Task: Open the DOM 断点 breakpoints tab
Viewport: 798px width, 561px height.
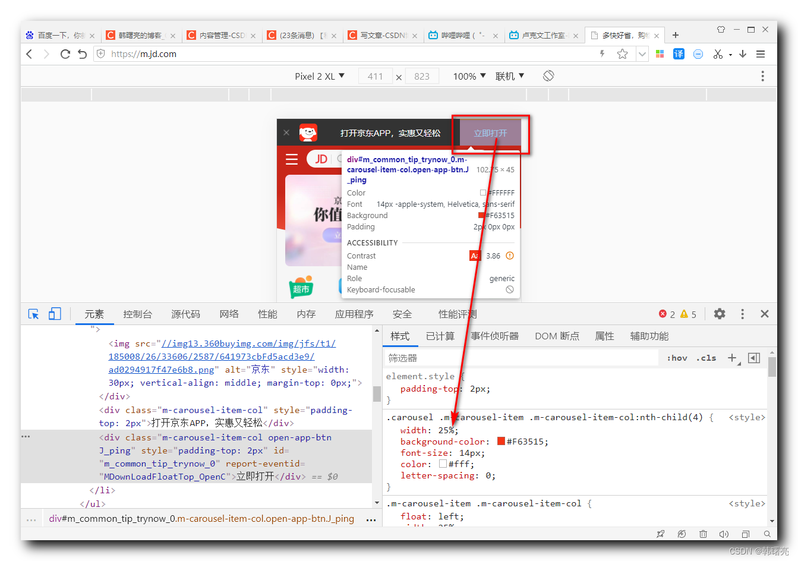Action: click(557, 336)
